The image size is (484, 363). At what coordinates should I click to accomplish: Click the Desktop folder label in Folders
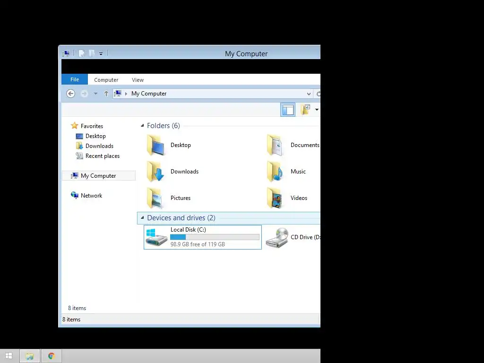click(x=181, y=145)
